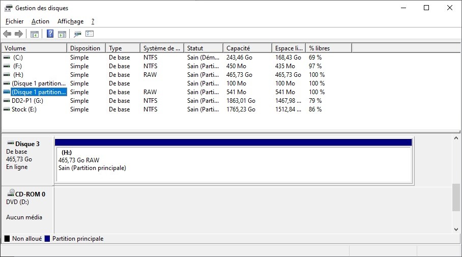462x257 pixels.
Task: Click the blue Partition principale legend swatch
Action: (x=47, y=239)
